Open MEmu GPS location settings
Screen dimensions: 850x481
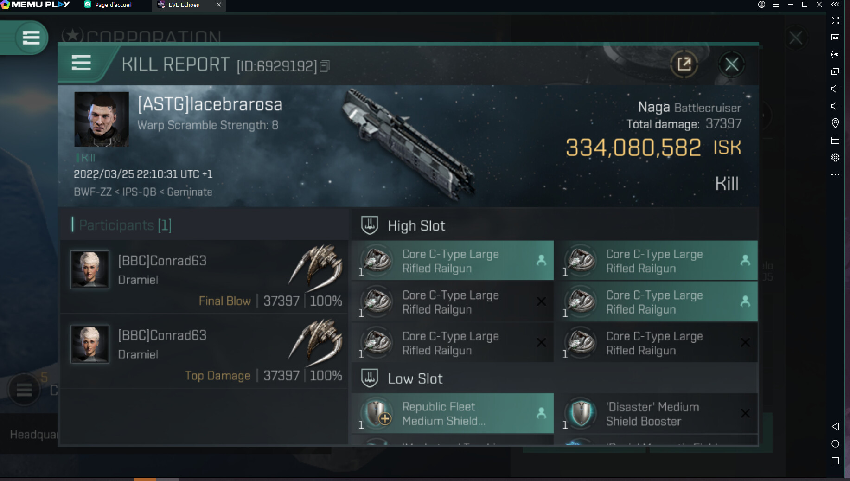click(x=835, y=123)
